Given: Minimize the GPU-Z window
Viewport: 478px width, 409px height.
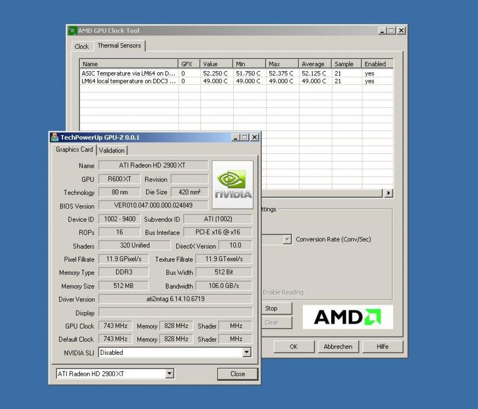Looking at the screenshot, I should (235, 137).
